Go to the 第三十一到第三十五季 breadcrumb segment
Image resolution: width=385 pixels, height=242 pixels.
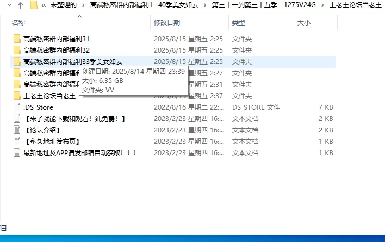[244, 6]
